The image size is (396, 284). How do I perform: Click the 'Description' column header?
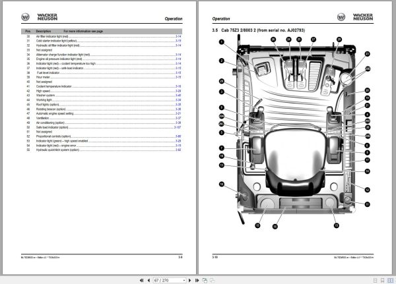(43, 31)
